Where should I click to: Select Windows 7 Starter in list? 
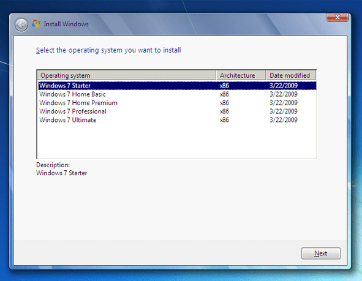177,86
